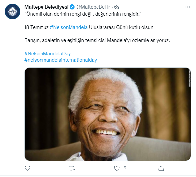Open the share tweet icon
196x177 pixels.
[161, 168]
